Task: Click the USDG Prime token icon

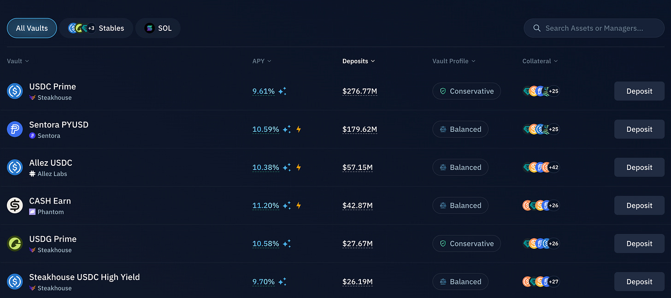Action: (15, 244)
